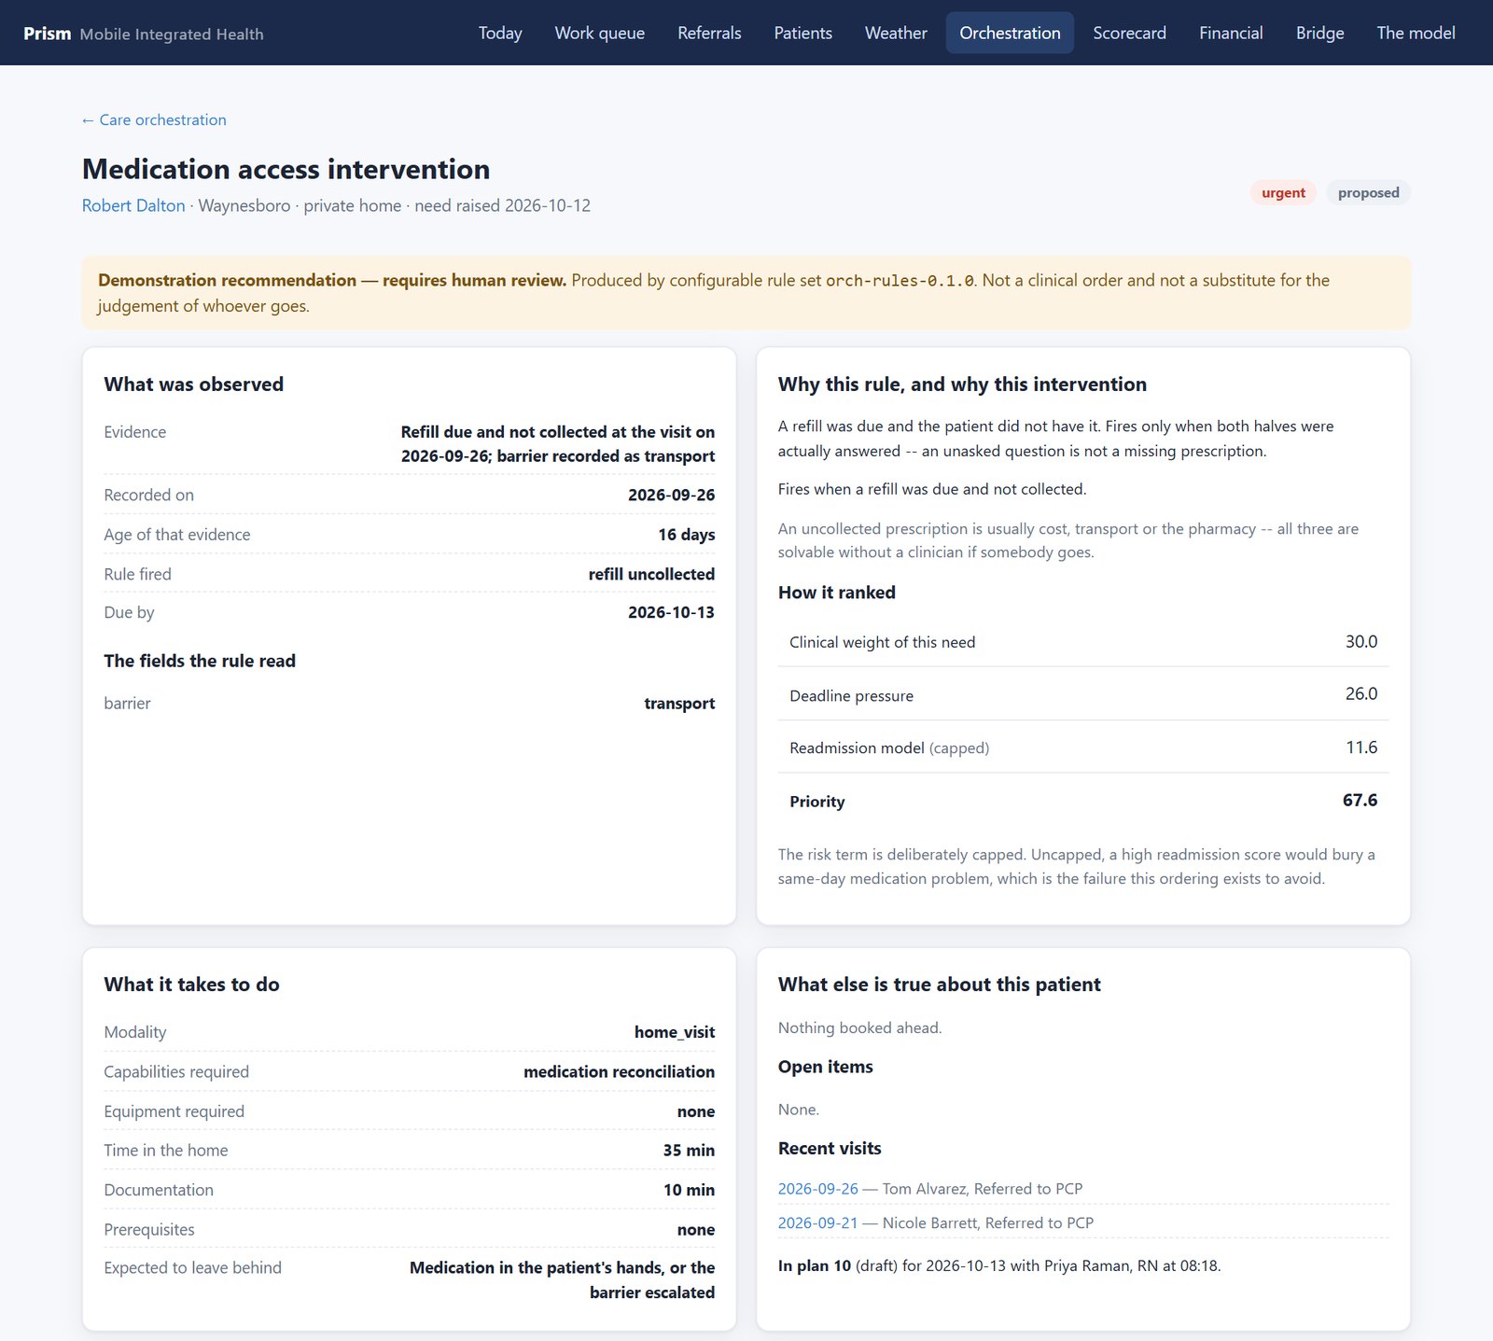Go to Work queue
This screenshot has width=1493, height=1341.
click(600, 33)
